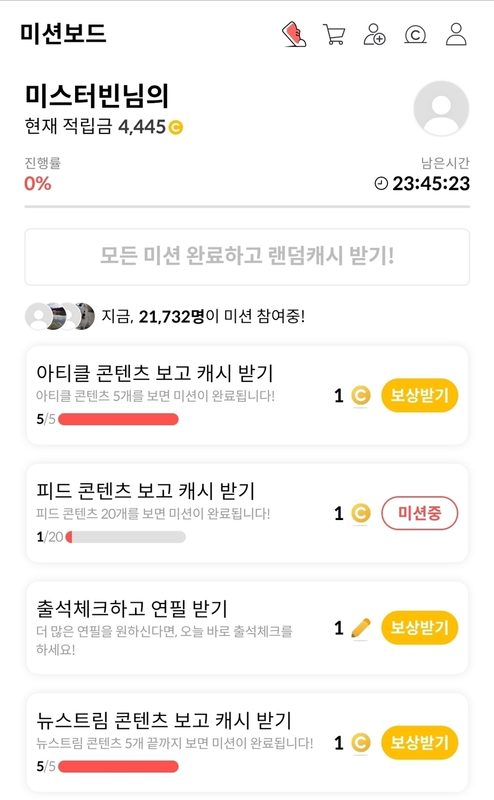Tap the gold coin beside 4,445 balance
This screenshot has width=494, height=800.
[176, 127]
